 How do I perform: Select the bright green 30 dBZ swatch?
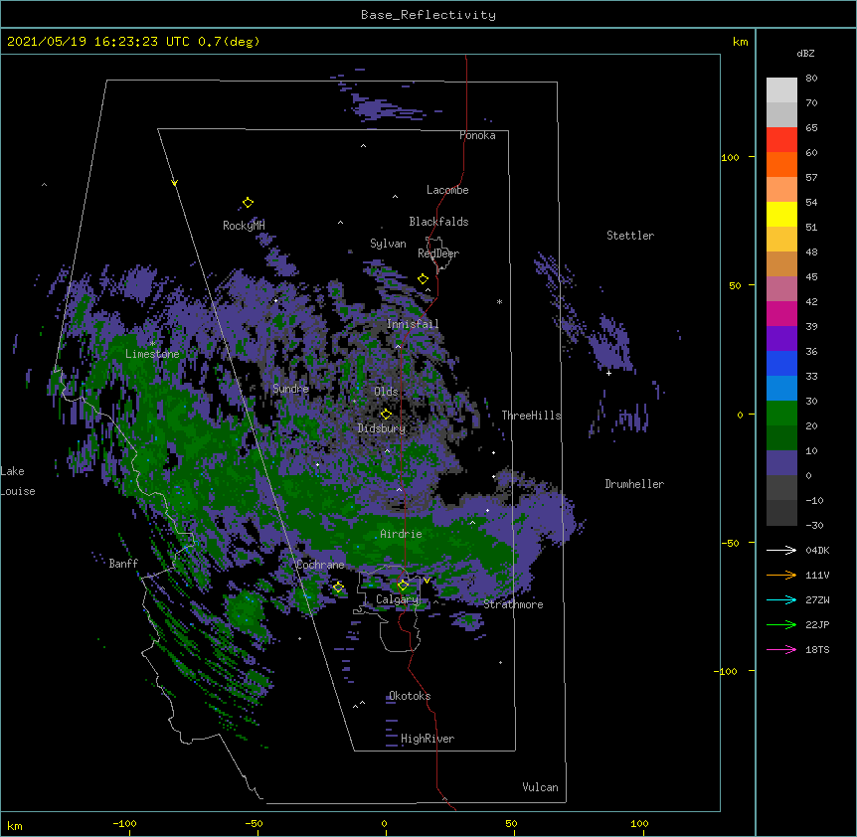781,414
